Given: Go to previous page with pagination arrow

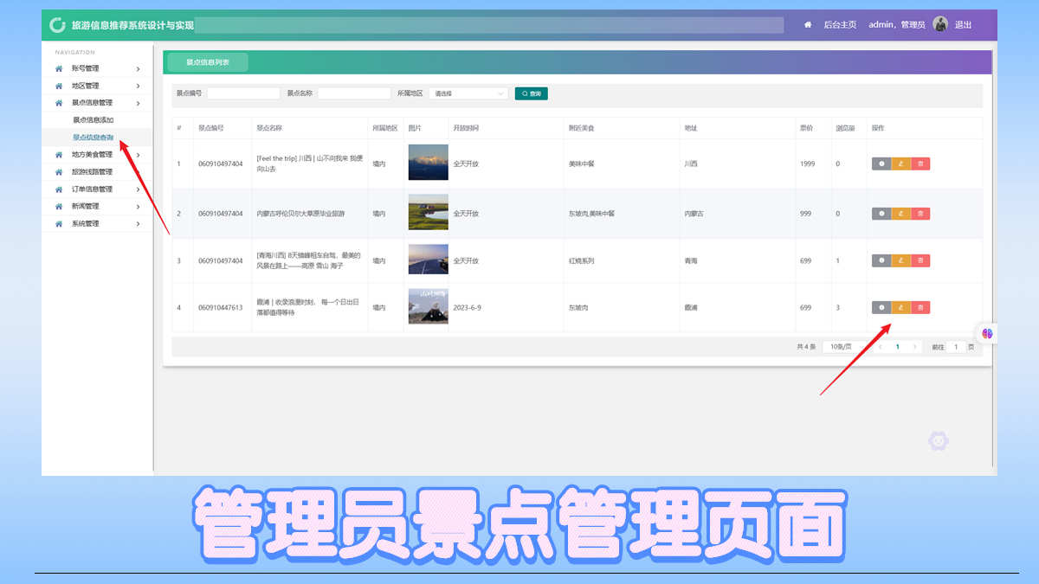Looking at the screenshot, I should pos(881,347).
